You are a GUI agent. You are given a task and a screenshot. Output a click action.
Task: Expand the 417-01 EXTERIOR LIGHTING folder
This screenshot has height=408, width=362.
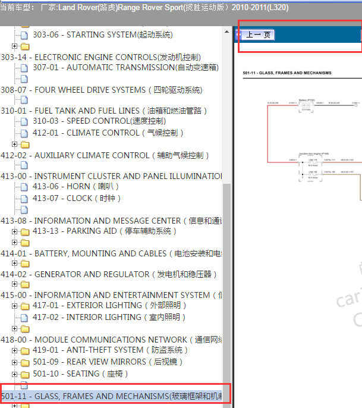point(14,306)
